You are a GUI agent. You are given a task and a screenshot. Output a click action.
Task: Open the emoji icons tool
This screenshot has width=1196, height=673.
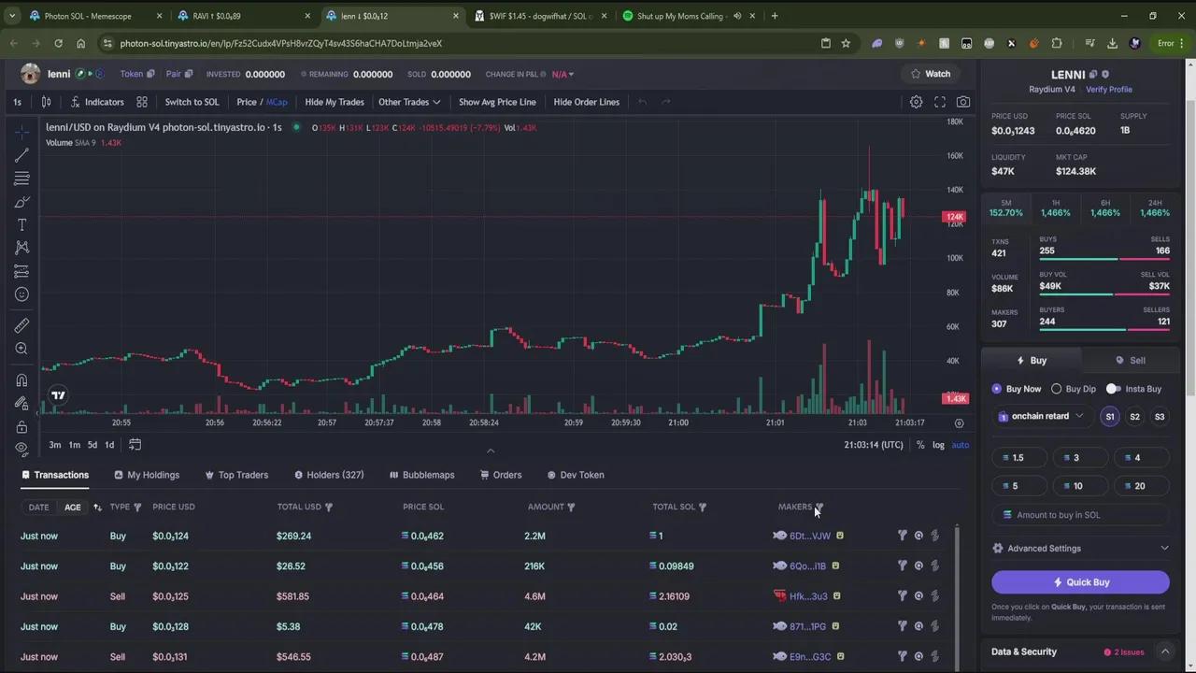tap(21, 294)
